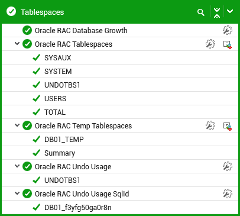Open settings wrench for Oracle RAC Database Growth
The image size is (240, 216).
pyautogui.click(x=228, y=30)
